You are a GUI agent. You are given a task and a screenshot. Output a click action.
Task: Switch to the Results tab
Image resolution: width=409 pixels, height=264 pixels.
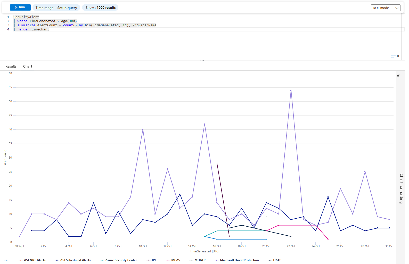click(11, 66)
